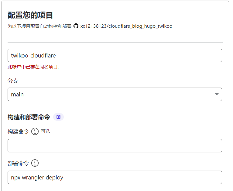233x191 pixels.
Task: Open the xx12138123/cloudflare_blog_hugo_twikoo repository link
Action: coord(126,26)
